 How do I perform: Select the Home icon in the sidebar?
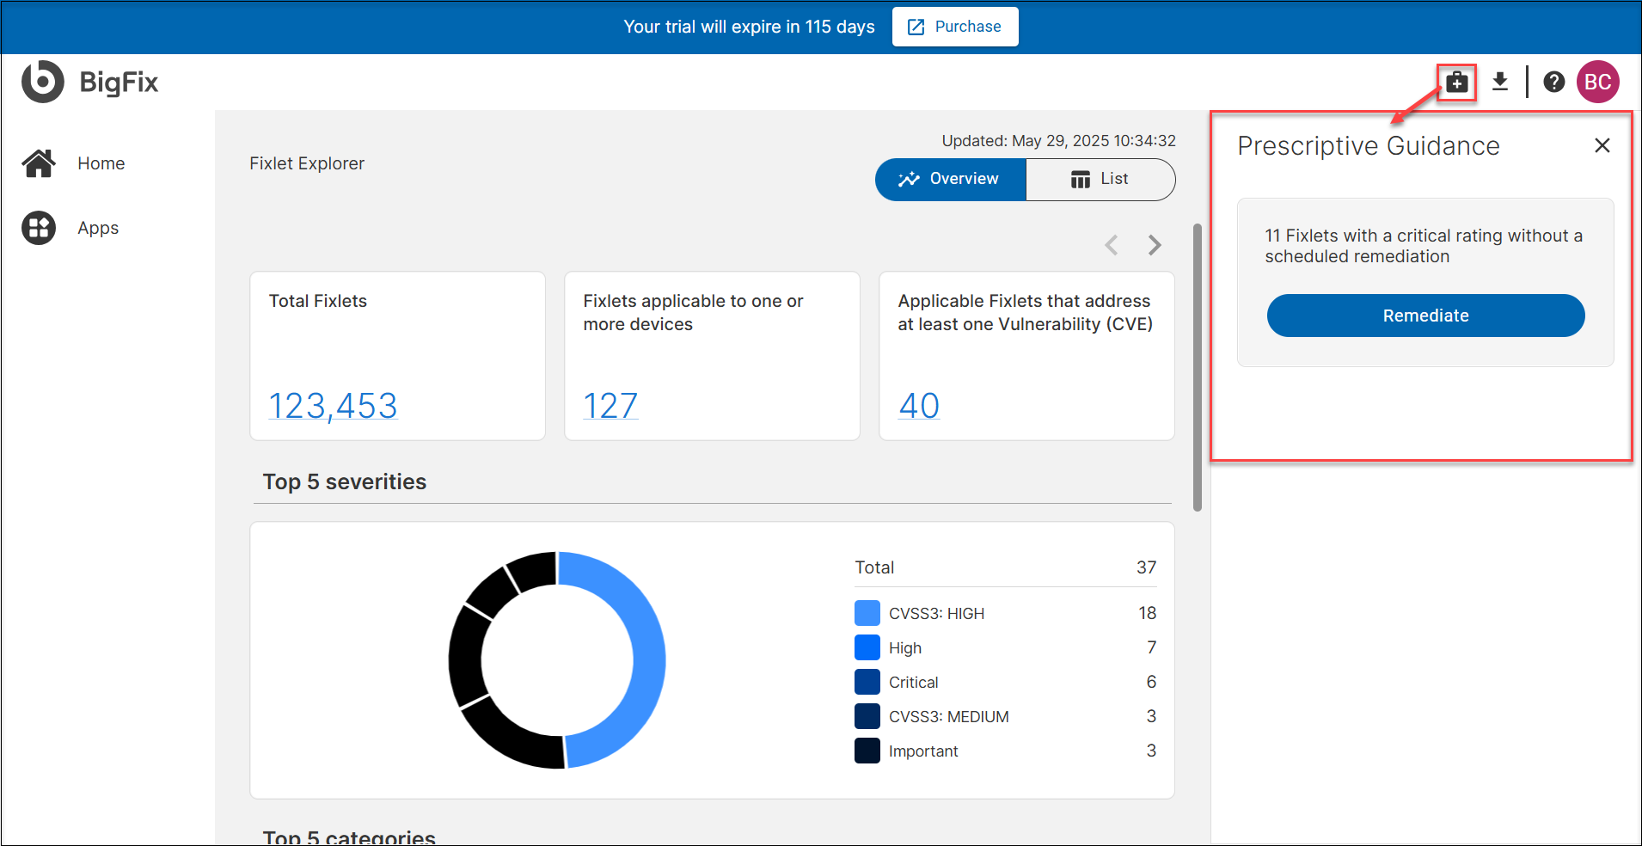(x=39, y=162)
